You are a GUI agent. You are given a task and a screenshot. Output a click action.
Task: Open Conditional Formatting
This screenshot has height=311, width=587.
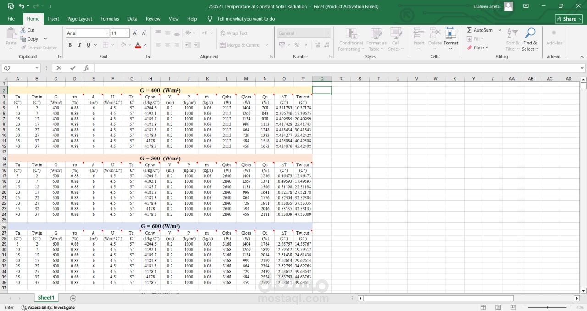tap(351, 40)
